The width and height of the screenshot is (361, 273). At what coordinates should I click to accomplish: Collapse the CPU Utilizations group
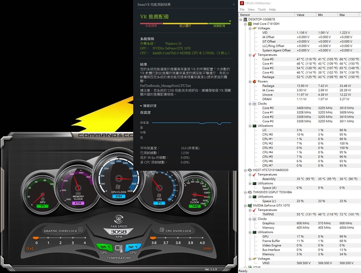(x=250, y=126)
